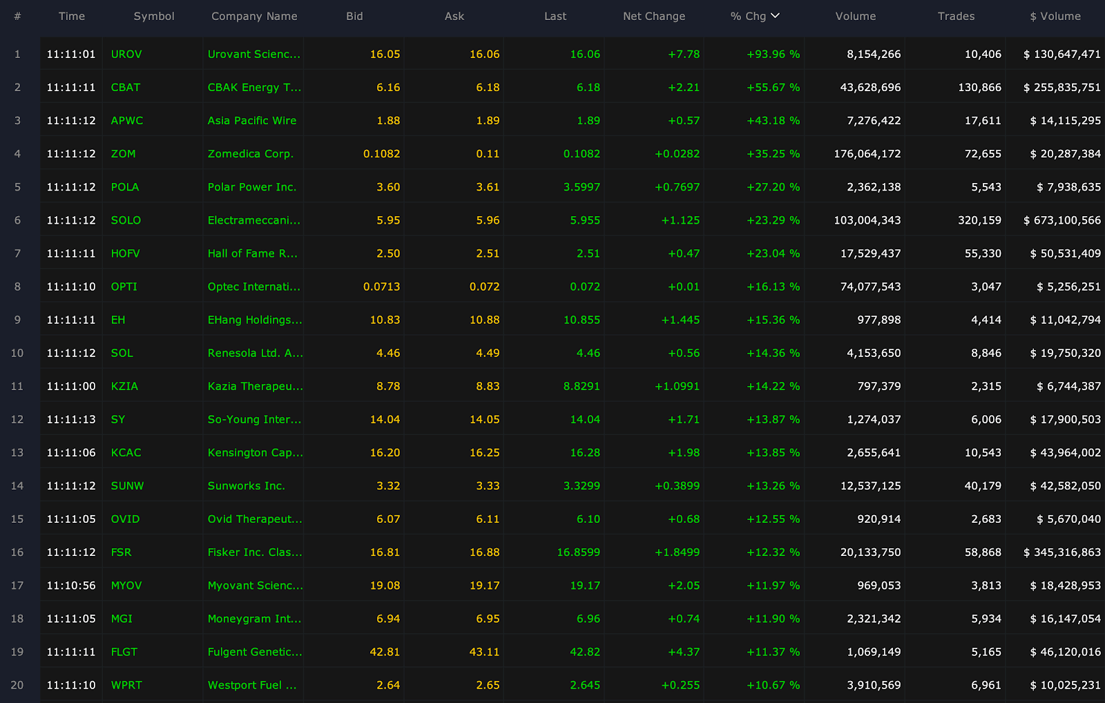
Task: Click the 16.8599 last price
Action: (x=578, y=552)
